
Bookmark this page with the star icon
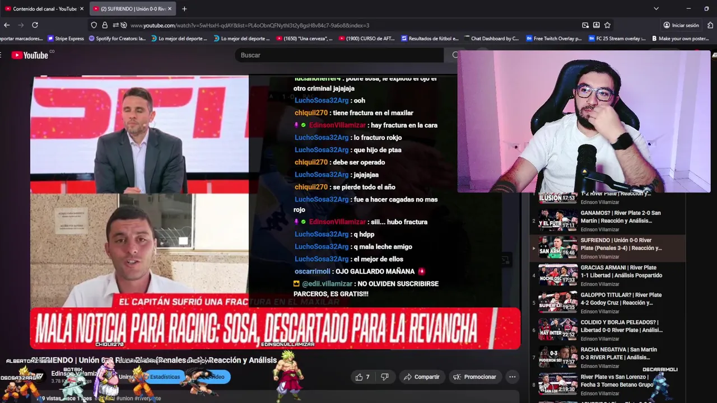tap(607, 25)
